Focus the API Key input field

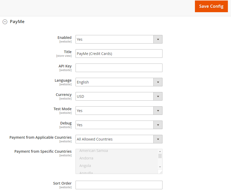[x=119, y=68]
